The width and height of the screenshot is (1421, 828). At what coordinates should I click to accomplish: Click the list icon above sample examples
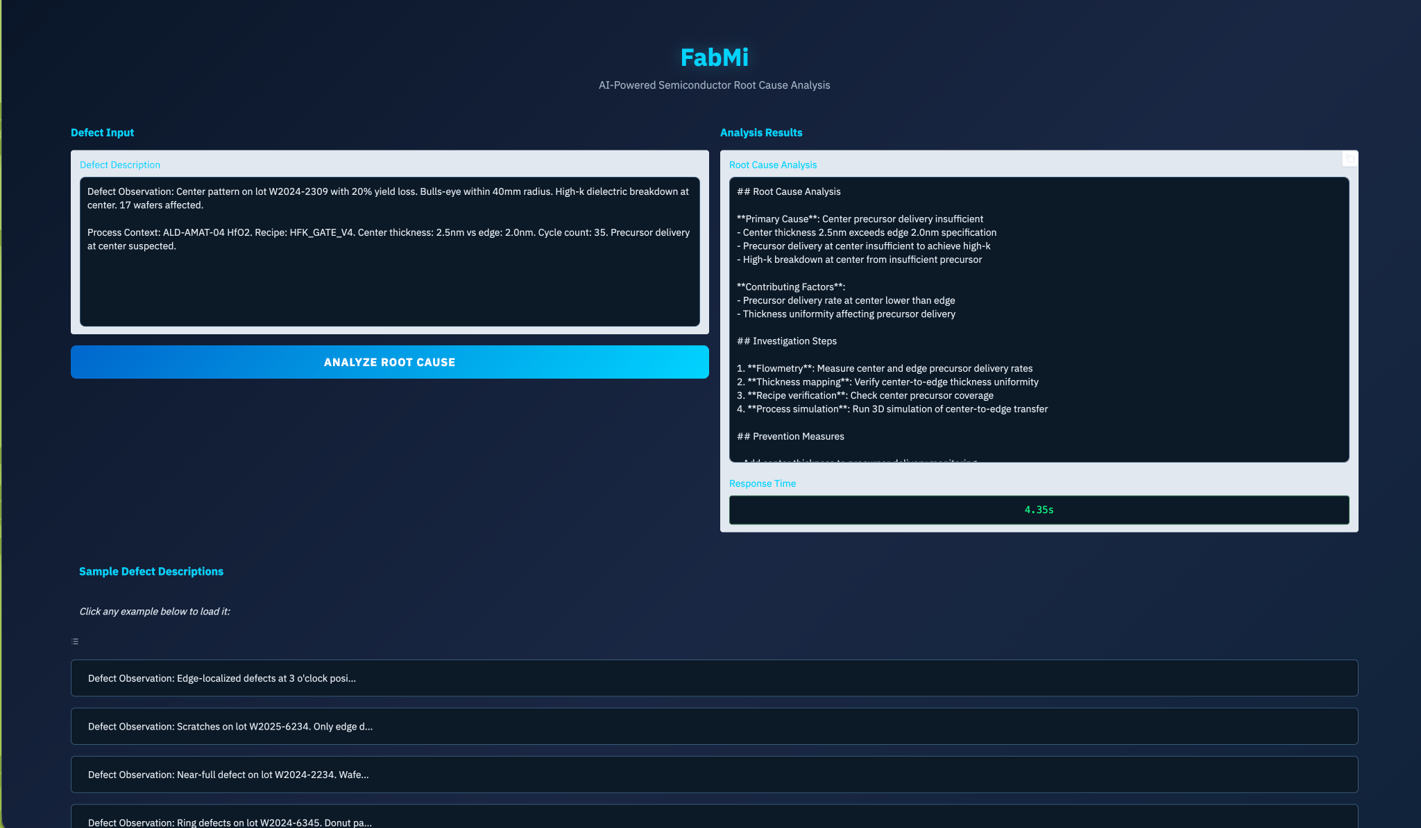pos(75,641)
